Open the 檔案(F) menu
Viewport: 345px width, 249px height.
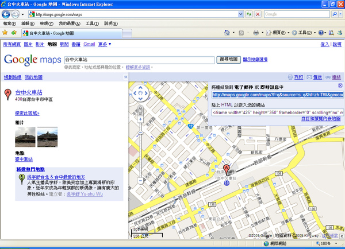(x=9, y=24)
